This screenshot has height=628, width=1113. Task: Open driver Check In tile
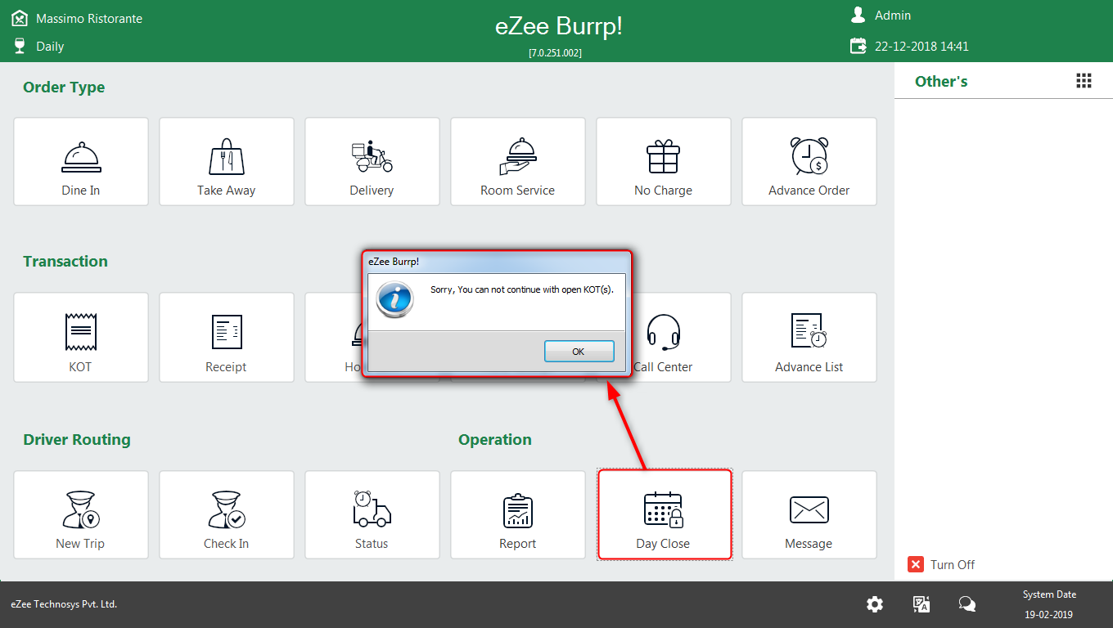[x=227, y=514]
